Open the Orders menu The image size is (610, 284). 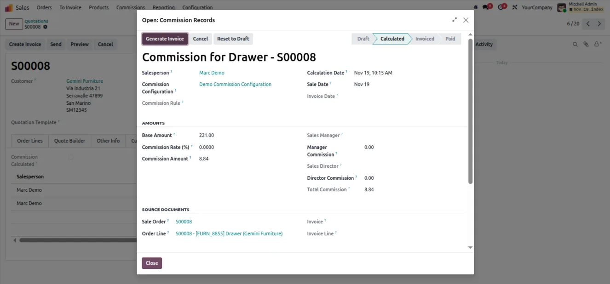[44, 7]
